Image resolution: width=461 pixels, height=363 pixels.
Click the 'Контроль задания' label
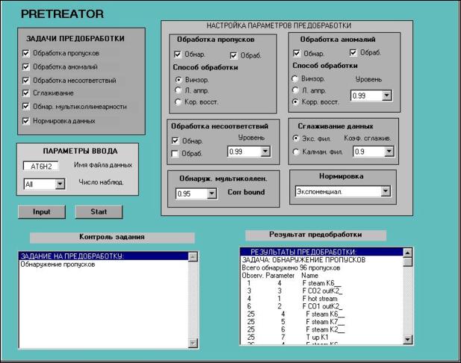(x=112, y=237)
